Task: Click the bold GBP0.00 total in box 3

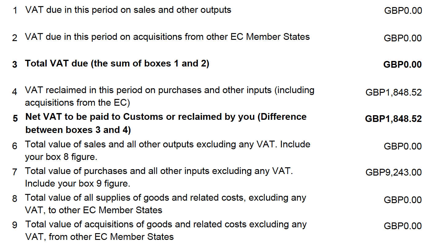Action: 402,65
